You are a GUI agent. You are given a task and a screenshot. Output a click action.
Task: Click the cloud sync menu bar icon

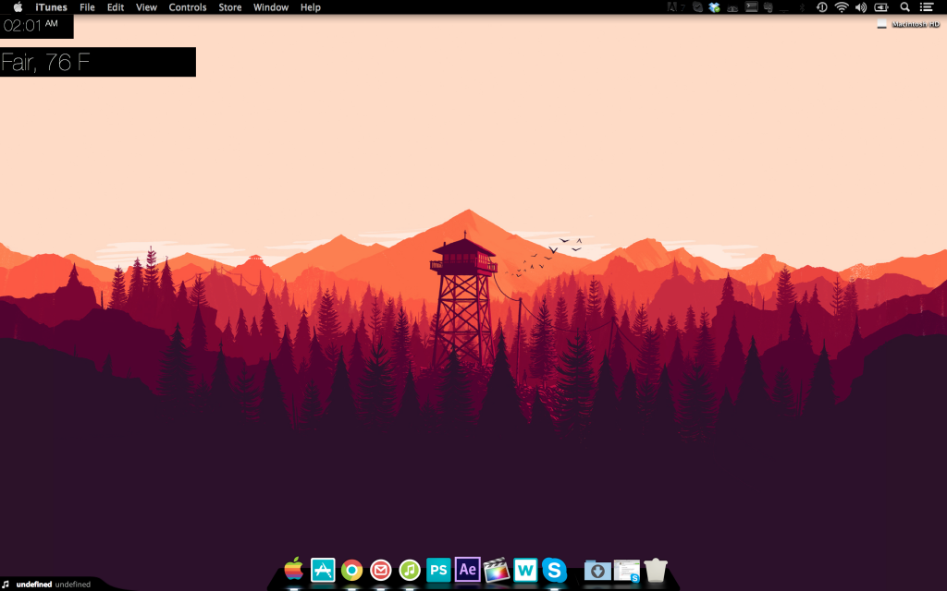click(732, 8)
